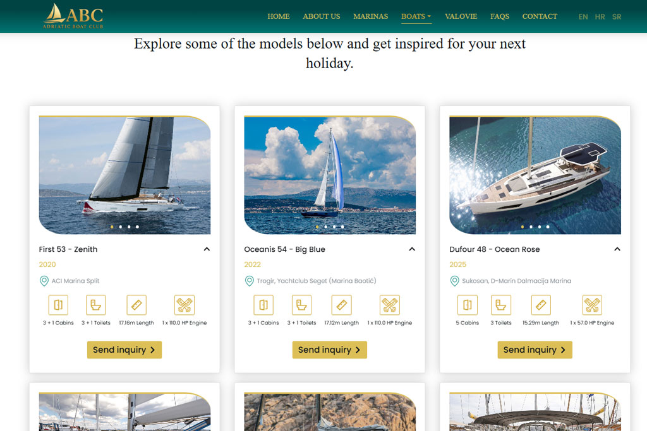Viewport: 647px width, 431px height.
Task: Select EN language option
Action: pyautogui.click(x=583, y=17)
